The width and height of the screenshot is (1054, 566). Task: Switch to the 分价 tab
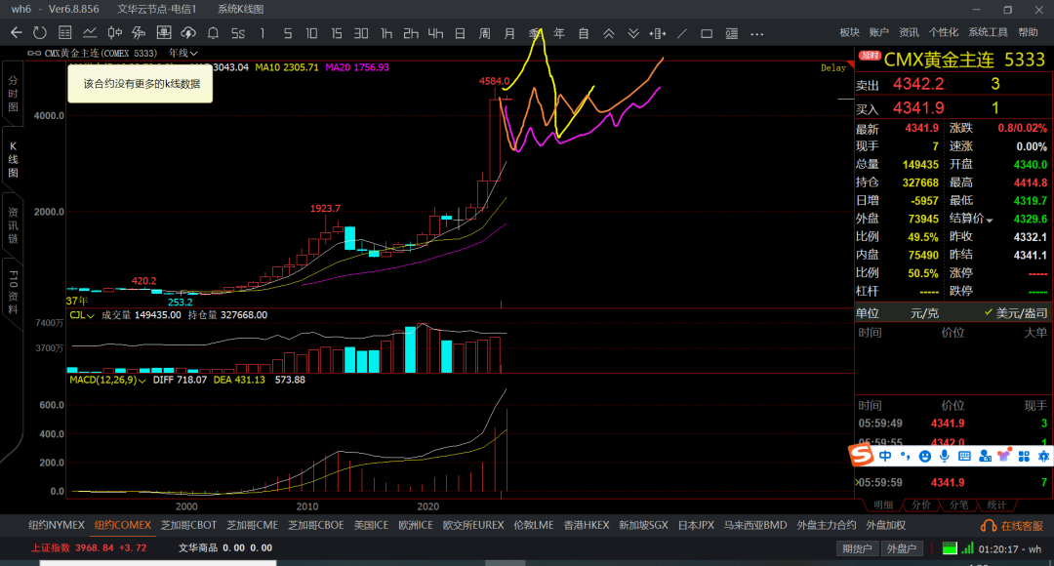pos(921,505)
